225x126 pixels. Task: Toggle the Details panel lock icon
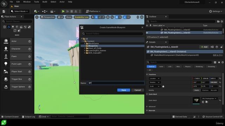coord(221,47)
